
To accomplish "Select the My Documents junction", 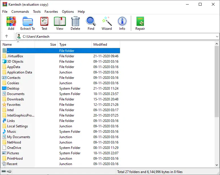I will (x=61, y=137).
